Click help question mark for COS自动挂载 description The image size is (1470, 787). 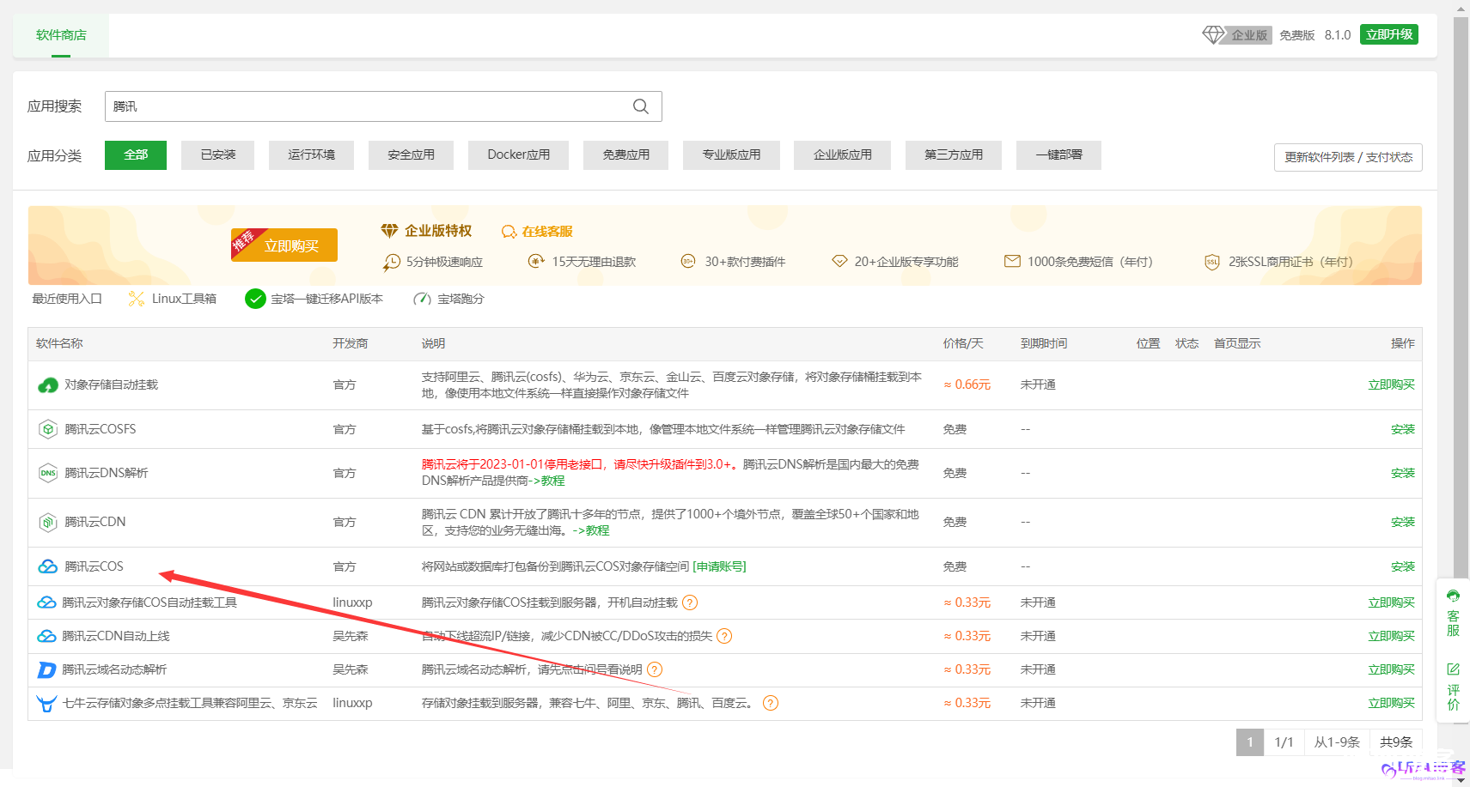(690, 602)
